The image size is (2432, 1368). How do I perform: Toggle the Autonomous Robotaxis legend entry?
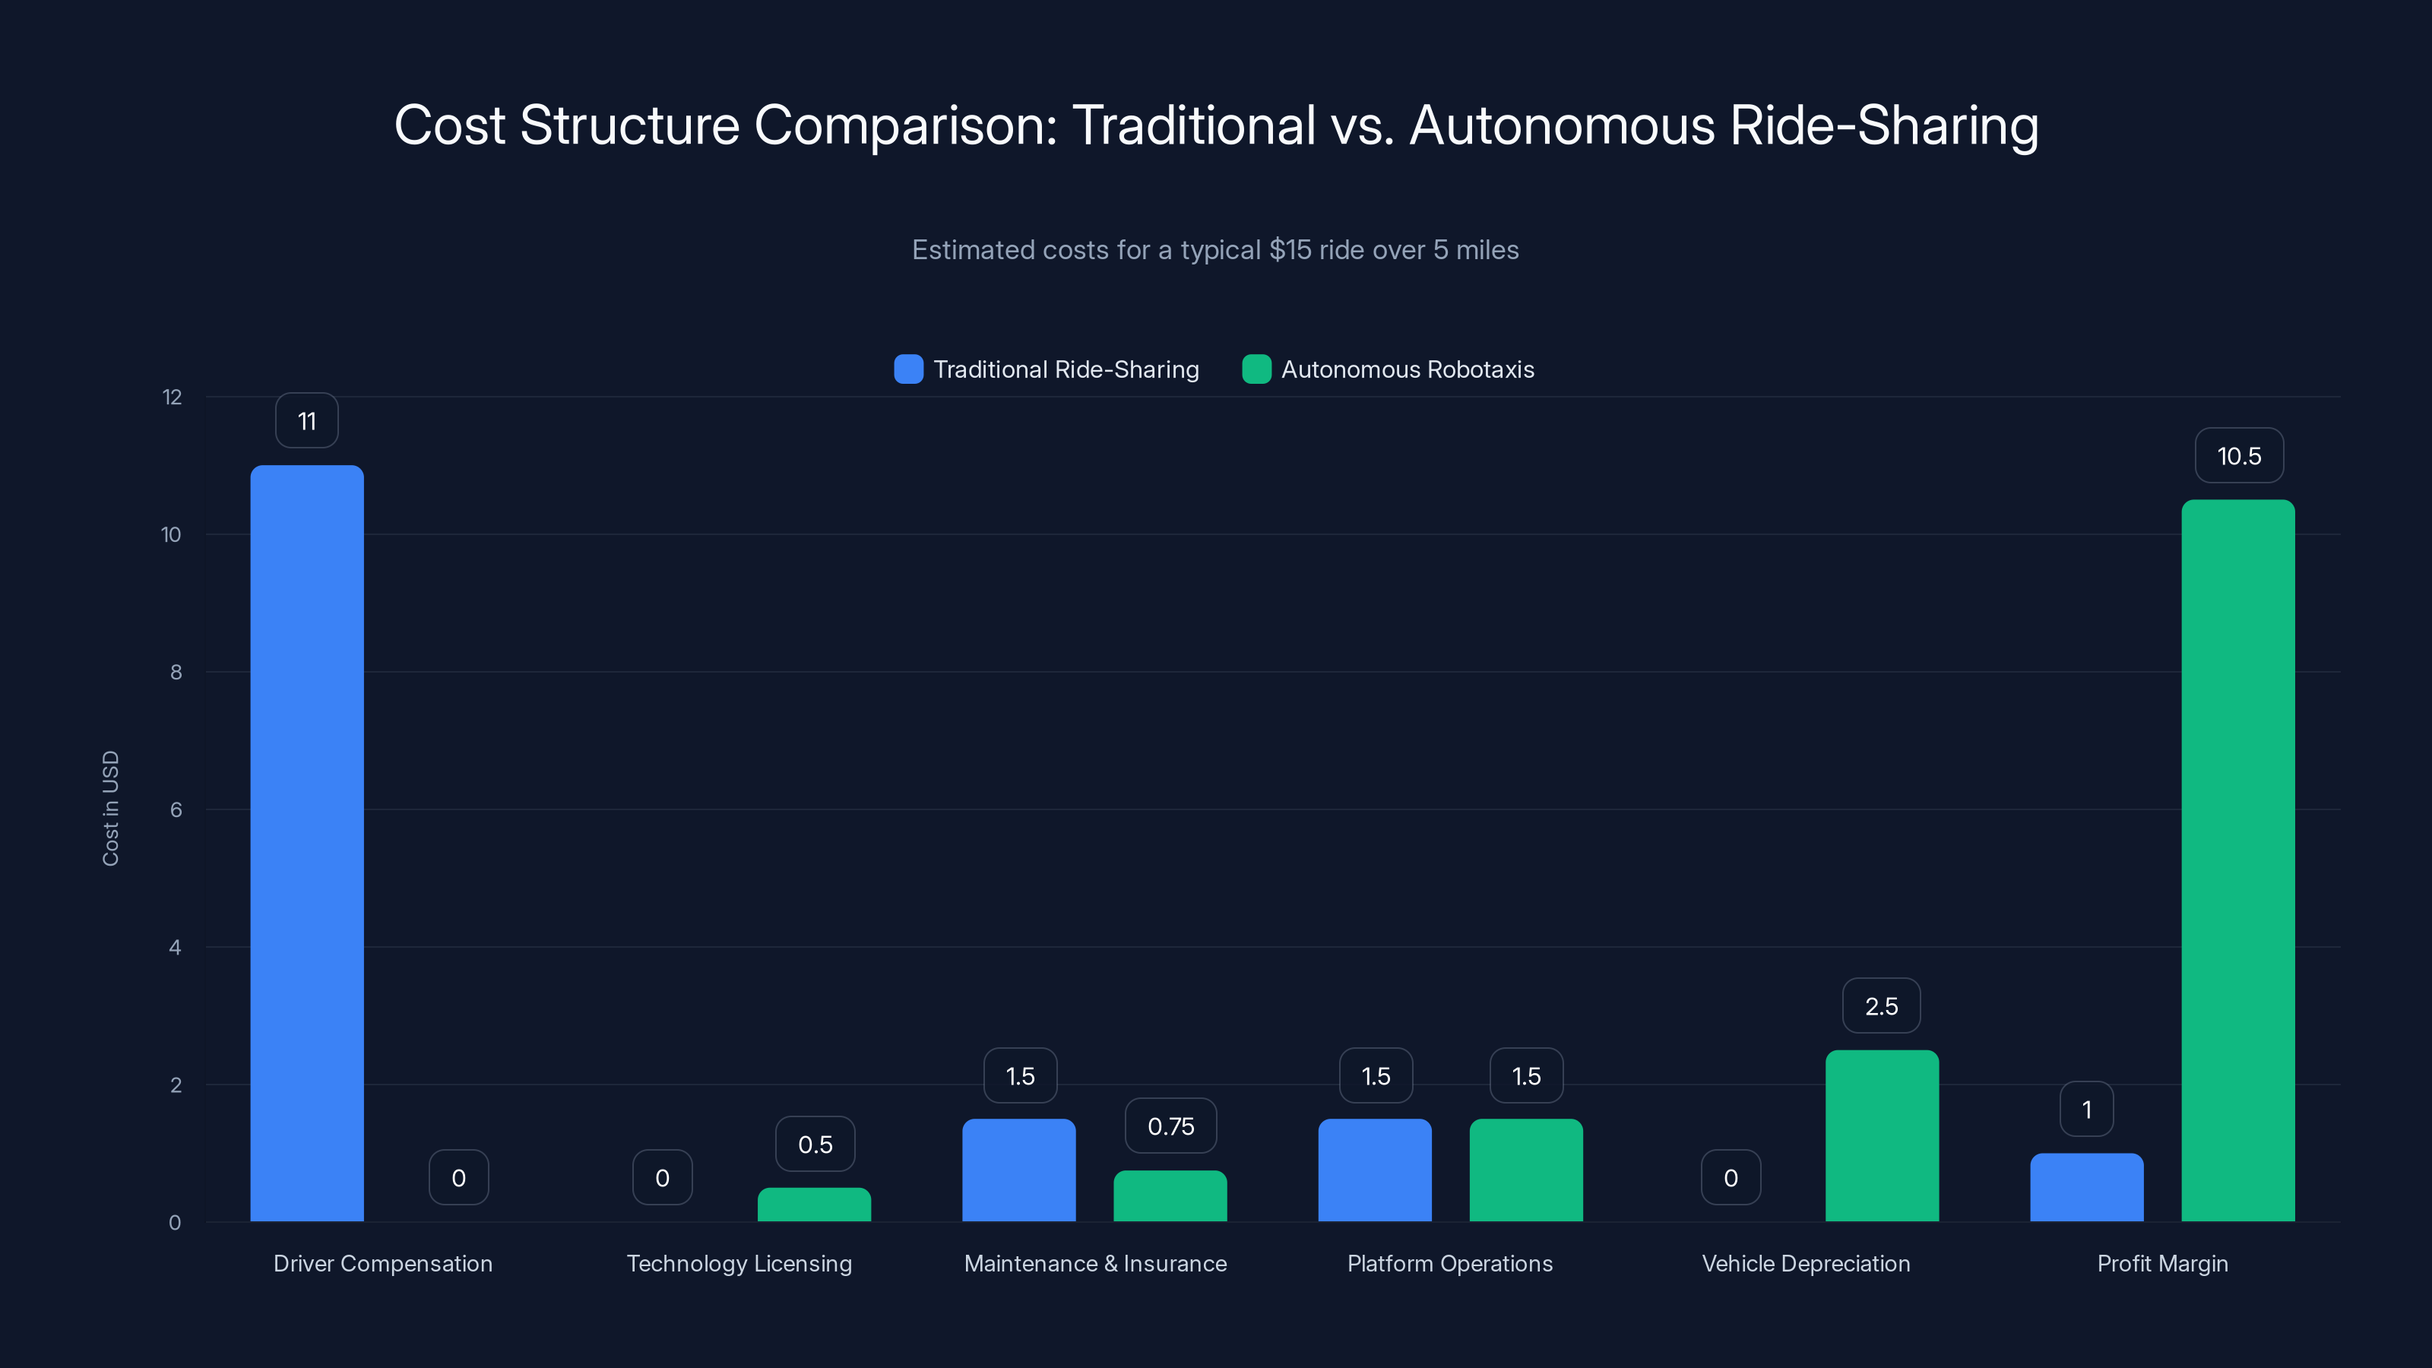[1388, 369]
